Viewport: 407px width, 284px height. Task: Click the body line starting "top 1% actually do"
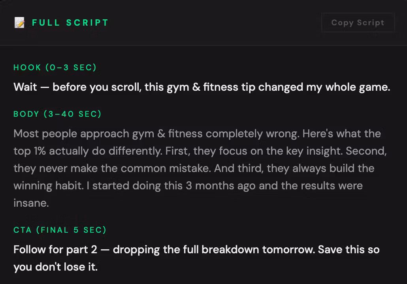[200, 151]
